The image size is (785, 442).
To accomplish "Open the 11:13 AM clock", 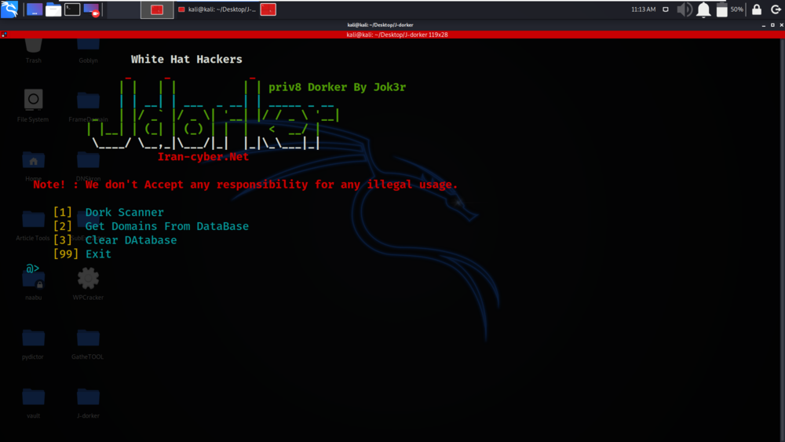I will (x=644, y=9).
